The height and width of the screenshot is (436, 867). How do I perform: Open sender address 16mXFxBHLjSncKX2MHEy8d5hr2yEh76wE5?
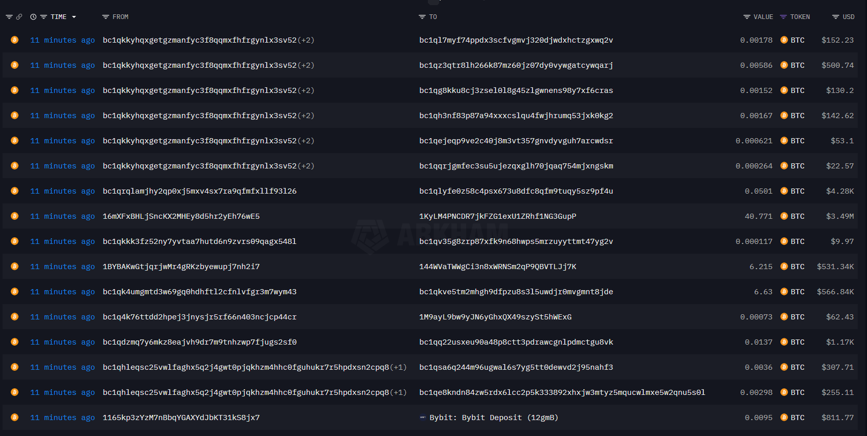point(181,216)
